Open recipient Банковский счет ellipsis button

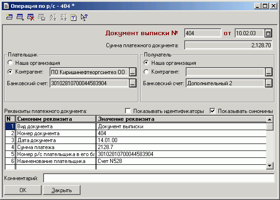click(269, 83)
